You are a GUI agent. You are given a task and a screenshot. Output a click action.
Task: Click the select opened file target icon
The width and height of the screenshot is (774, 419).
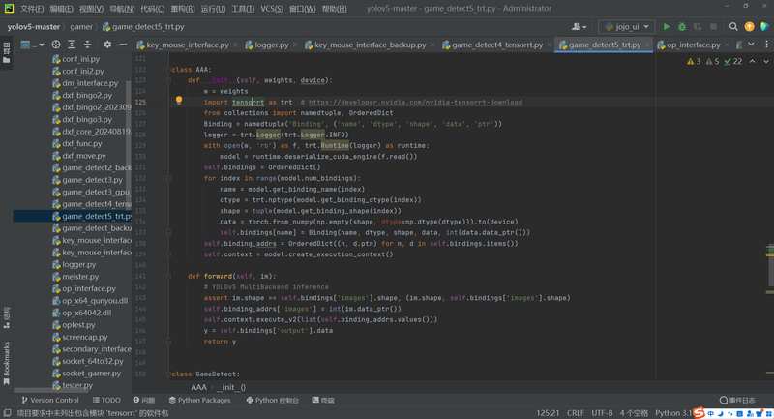click(x=56, y=45)
